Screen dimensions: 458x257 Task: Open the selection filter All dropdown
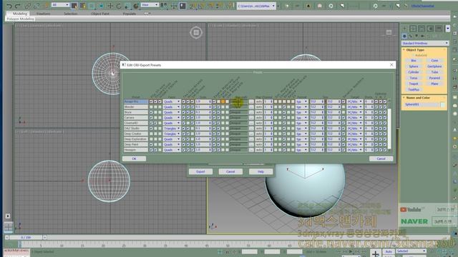(x=60, y=5)
